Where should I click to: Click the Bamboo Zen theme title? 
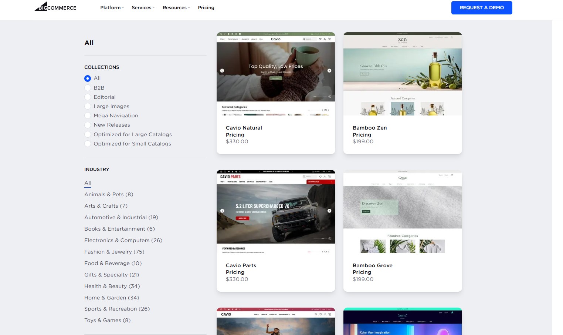click(370, 128)
